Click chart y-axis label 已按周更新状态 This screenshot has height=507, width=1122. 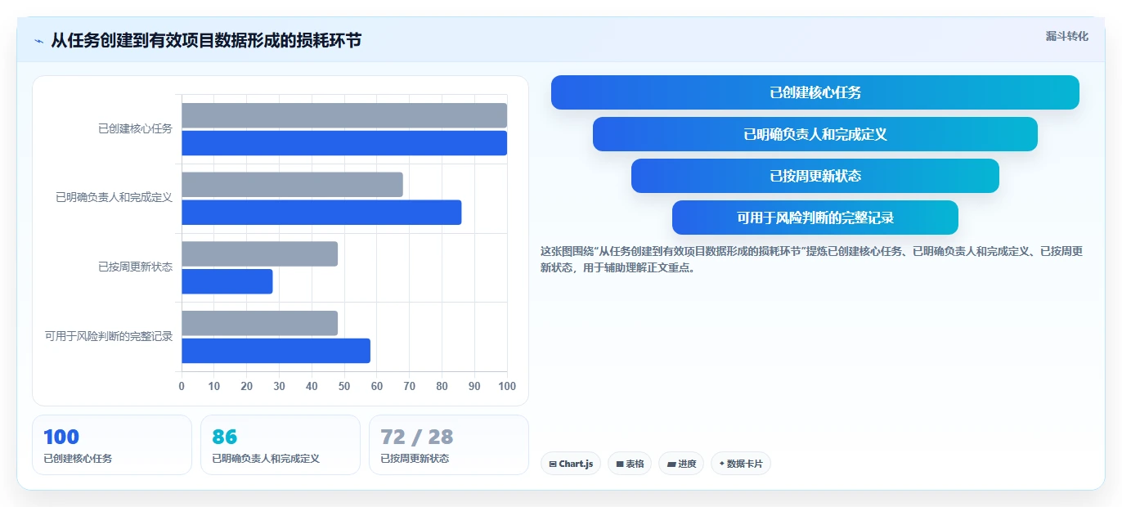coord(135,267)
